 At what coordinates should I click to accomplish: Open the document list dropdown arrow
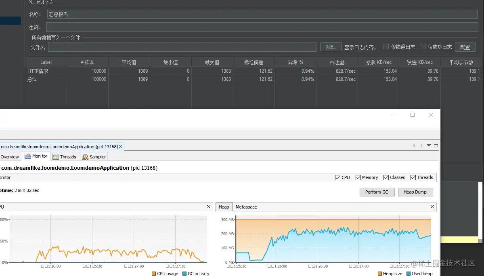429,145
